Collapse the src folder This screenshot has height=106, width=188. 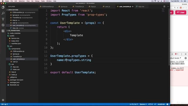coord(11,46)
